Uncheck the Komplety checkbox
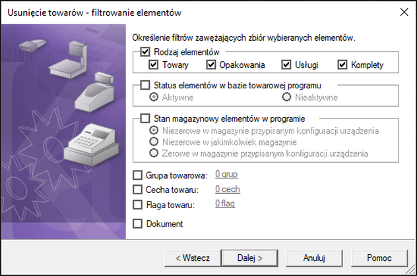 point(342,65)
